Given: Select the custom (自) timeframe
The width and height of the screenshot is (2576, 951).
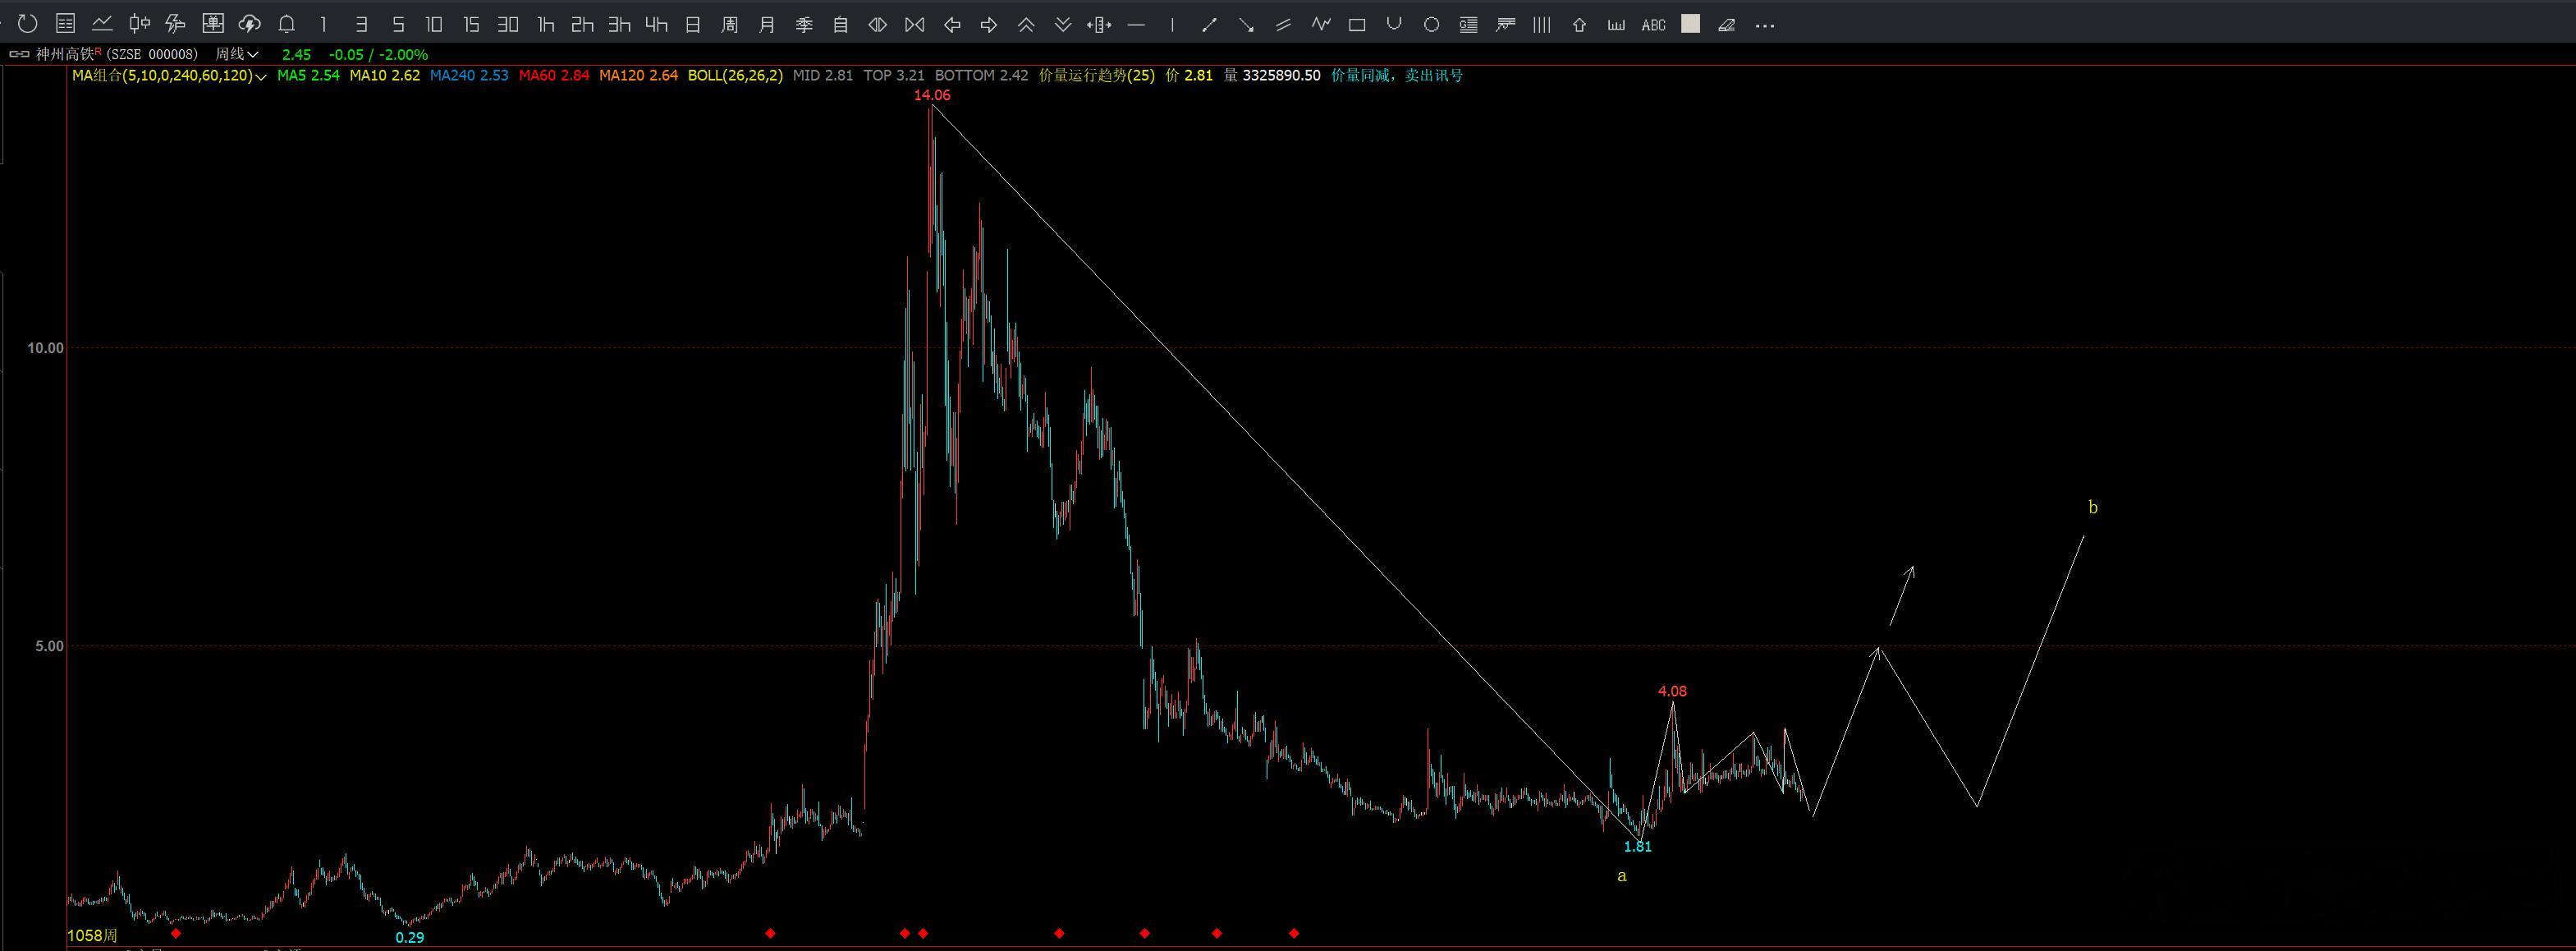Looking at the screenshot, I should (841, 25).
